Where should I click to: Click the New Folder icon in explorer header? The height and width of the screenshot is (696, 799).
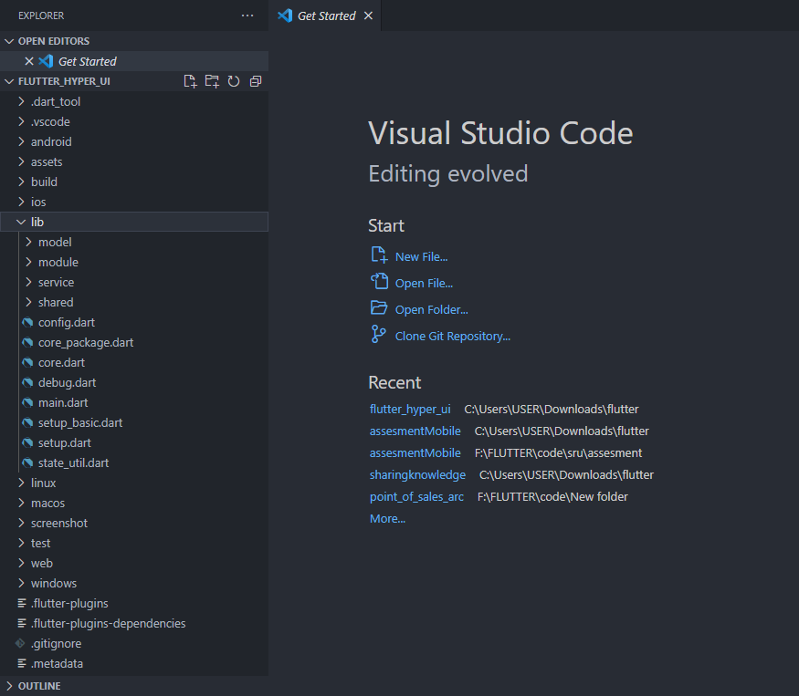coord(212,81)
